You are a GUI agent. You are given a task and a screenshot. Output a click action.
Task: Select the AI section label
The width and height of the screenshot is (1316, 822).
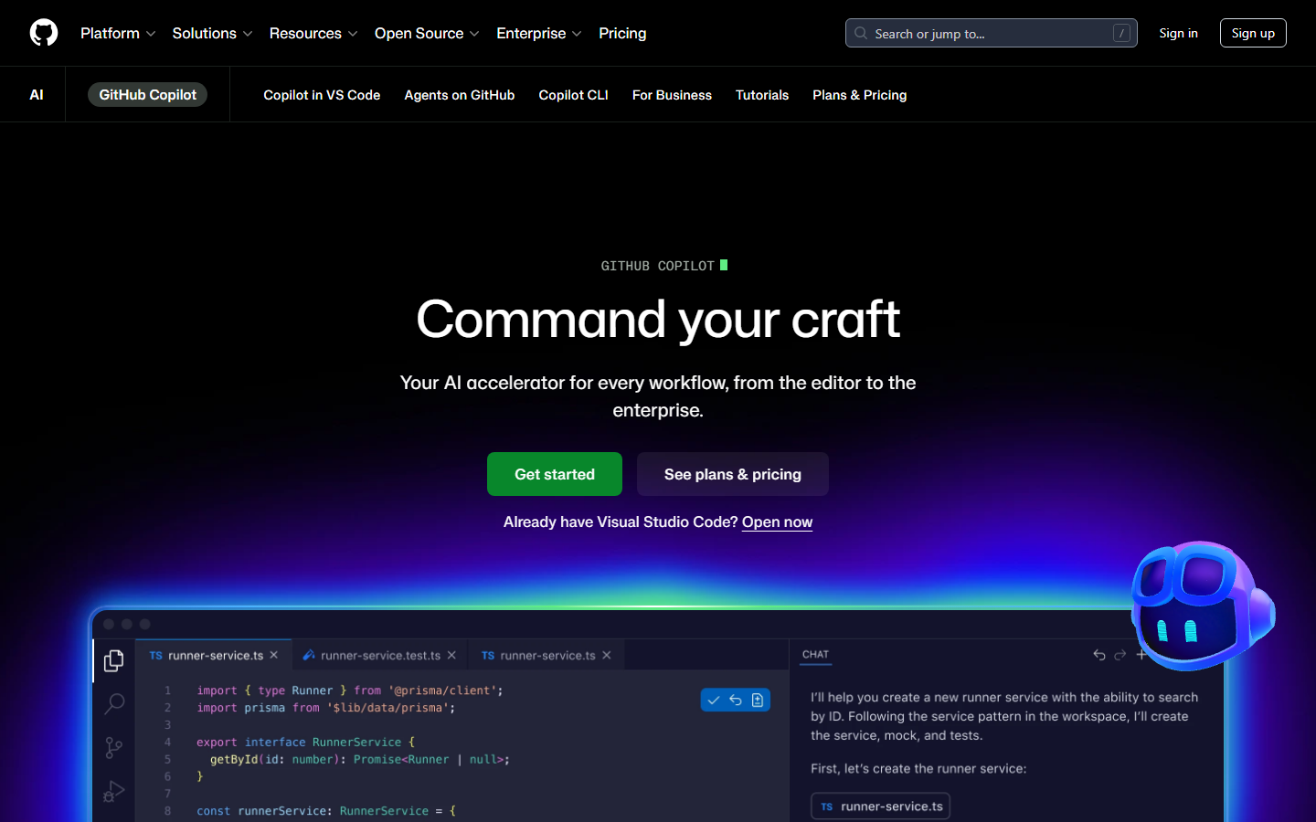[x=37, y=95]
